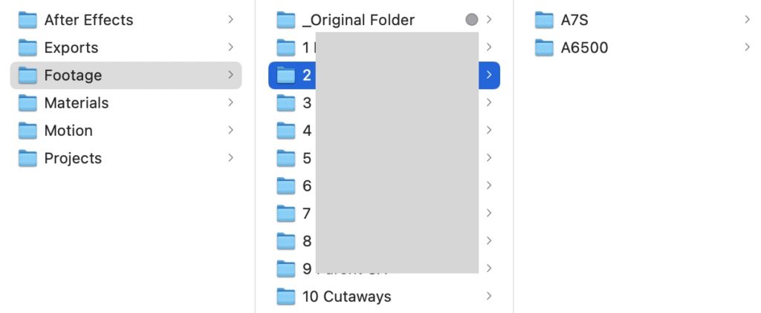761x313 pixels.
Task: Expand the 10 Cutaways chevron
Action: click(x=488, y=297)
